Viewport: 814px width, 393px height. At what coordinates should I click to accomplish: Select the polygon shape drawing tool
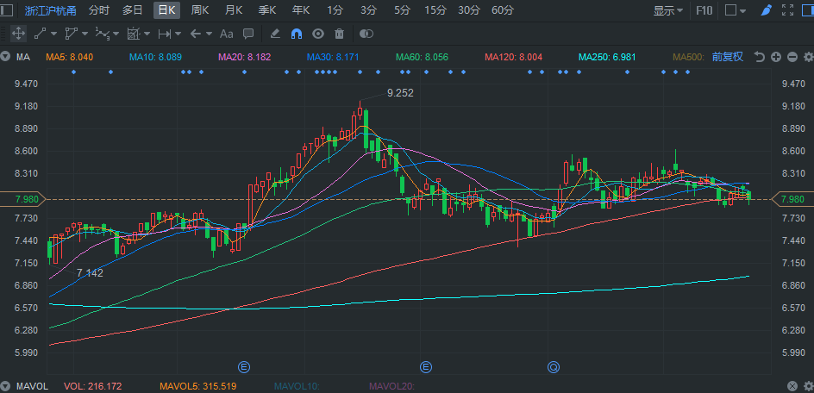click(71, 34)
